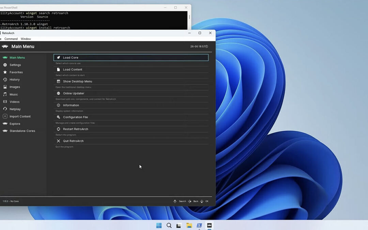Click the plus icon for Import Content
This screenshot has height=230, width=368.
pos(5,117)
